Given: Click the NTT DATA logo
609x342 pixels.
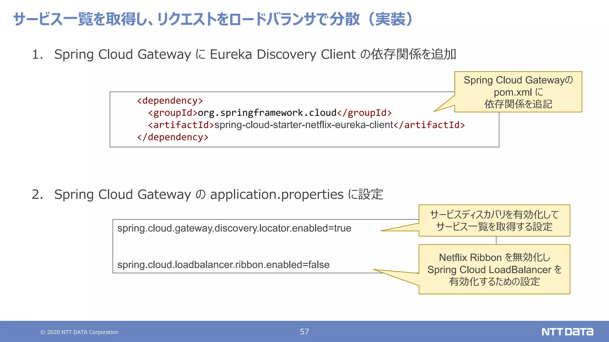Looking at the screenshot, I should [x=567, y=332].
